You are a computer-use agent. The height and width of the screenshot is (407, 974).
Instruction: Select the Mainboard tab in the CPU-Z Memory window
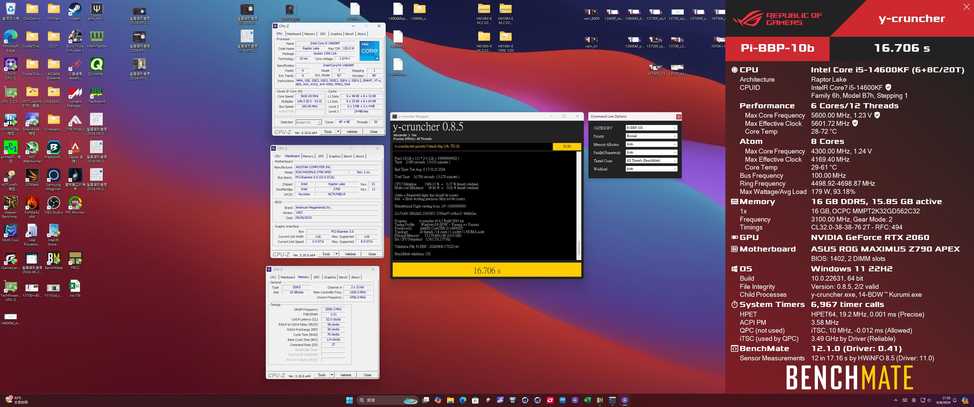click(x=287, y=278)
